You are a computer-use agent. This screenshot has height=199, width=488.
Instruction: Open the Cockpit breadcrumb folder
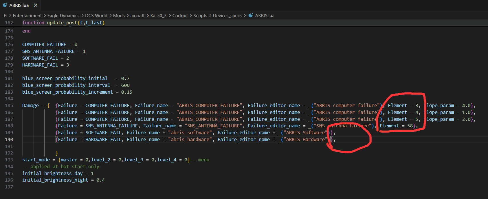(180, 15)
